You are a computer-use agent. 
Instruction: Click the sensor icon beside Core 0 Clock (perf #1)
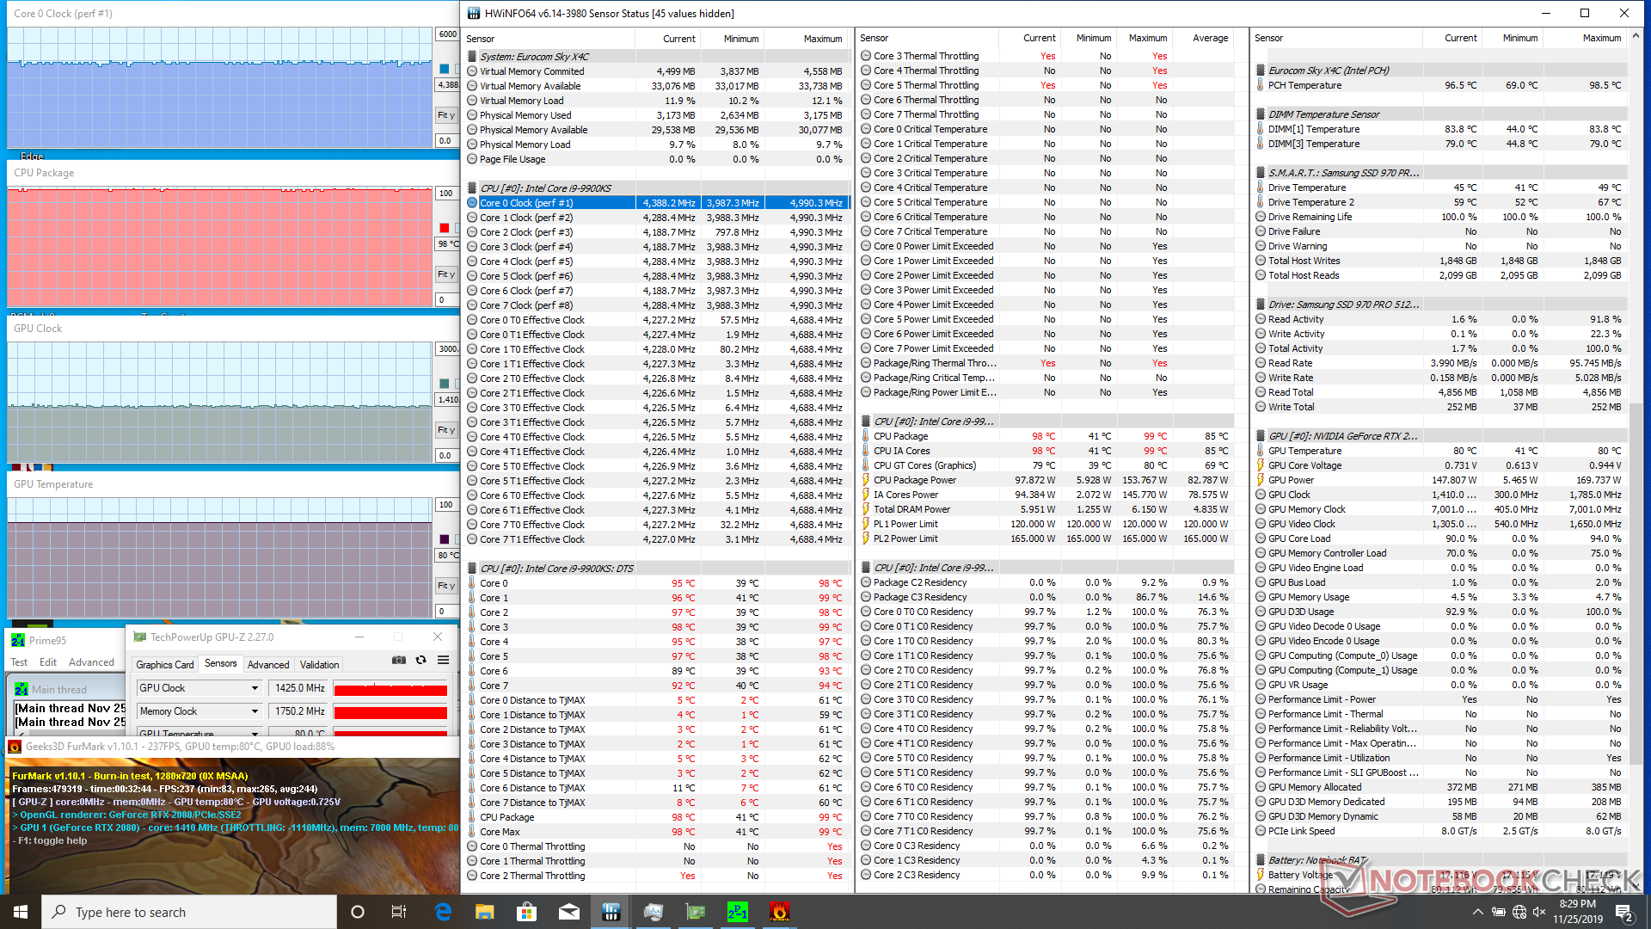coord(472,203)
